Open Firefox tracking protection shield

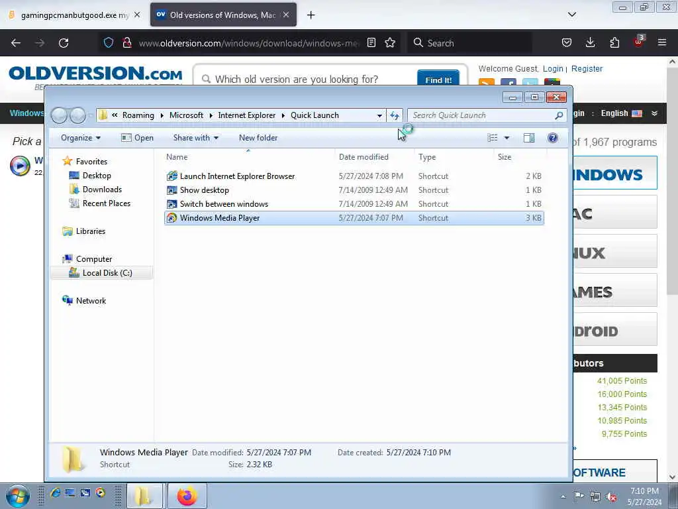[109, 42]
